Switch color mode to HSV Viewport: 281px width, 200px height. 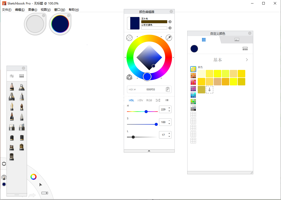pyautogui.click(x=140, y=100)
